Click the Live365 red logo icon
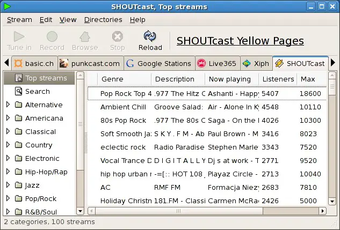The width and height of the screenshot is (340, 230). (x=201, y=64)
